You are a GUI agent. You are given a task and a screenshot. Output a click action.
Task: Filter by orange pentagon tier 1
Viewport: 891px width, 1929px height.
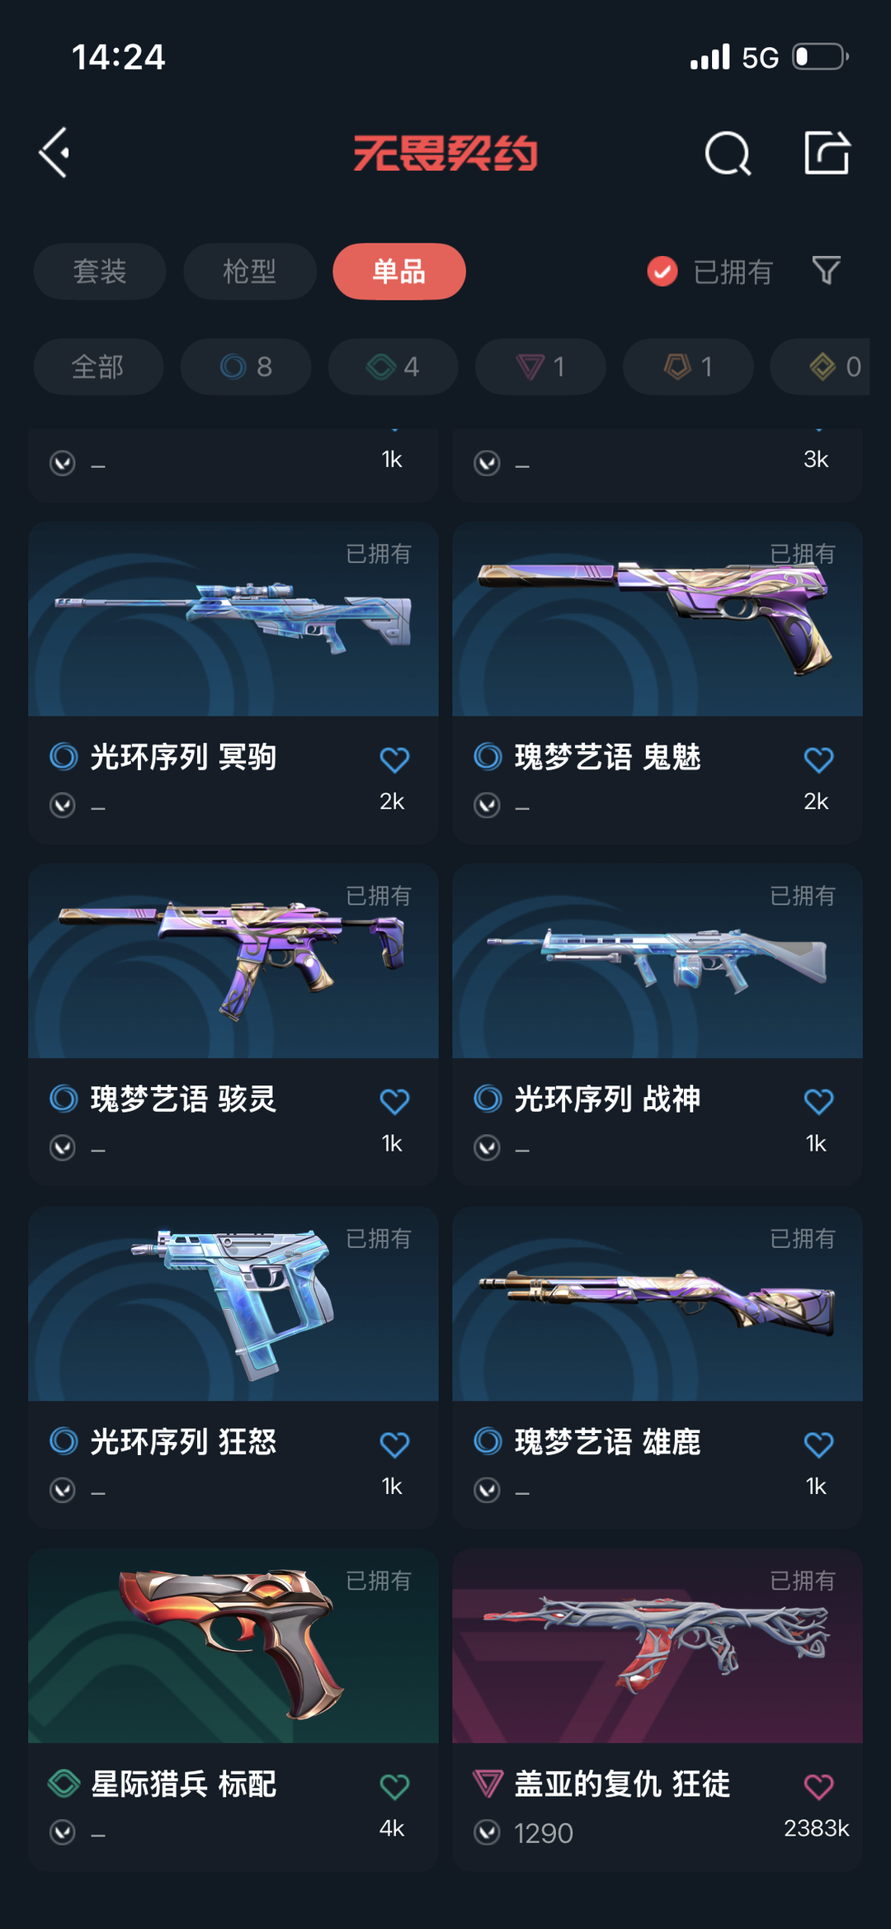coord(688,366)
